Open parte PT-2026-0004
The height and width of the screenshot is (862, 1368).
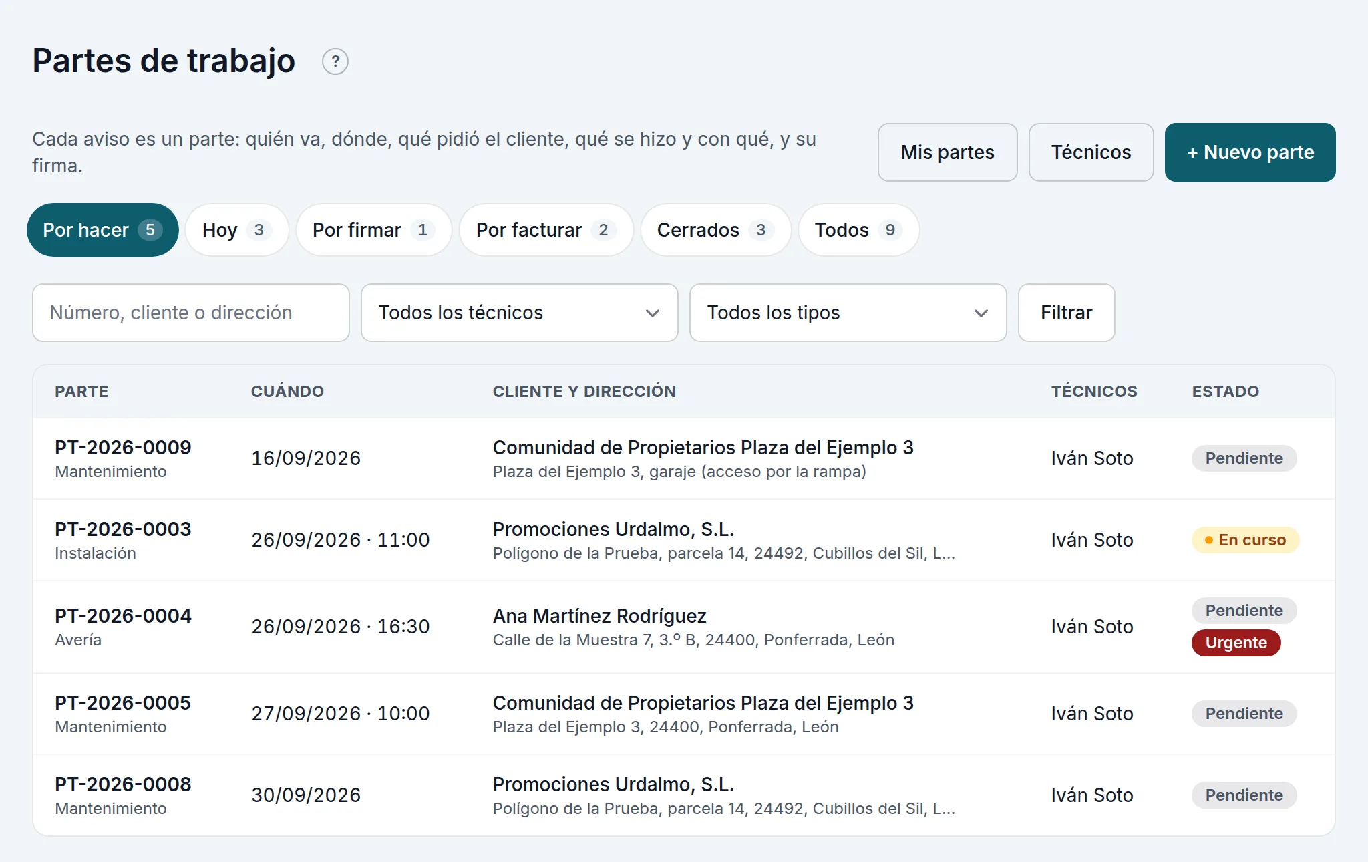123,616
